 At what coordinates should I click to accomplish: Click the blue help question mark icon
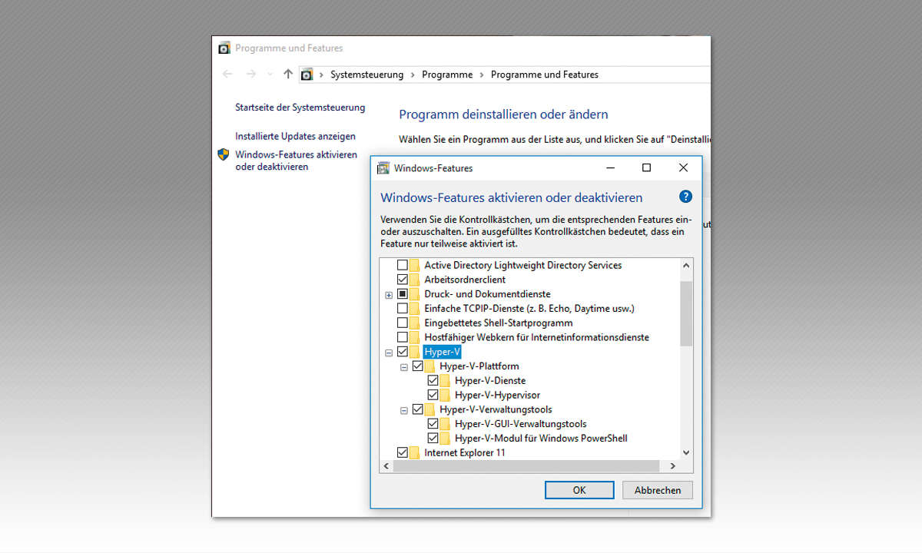click(686, 197)
